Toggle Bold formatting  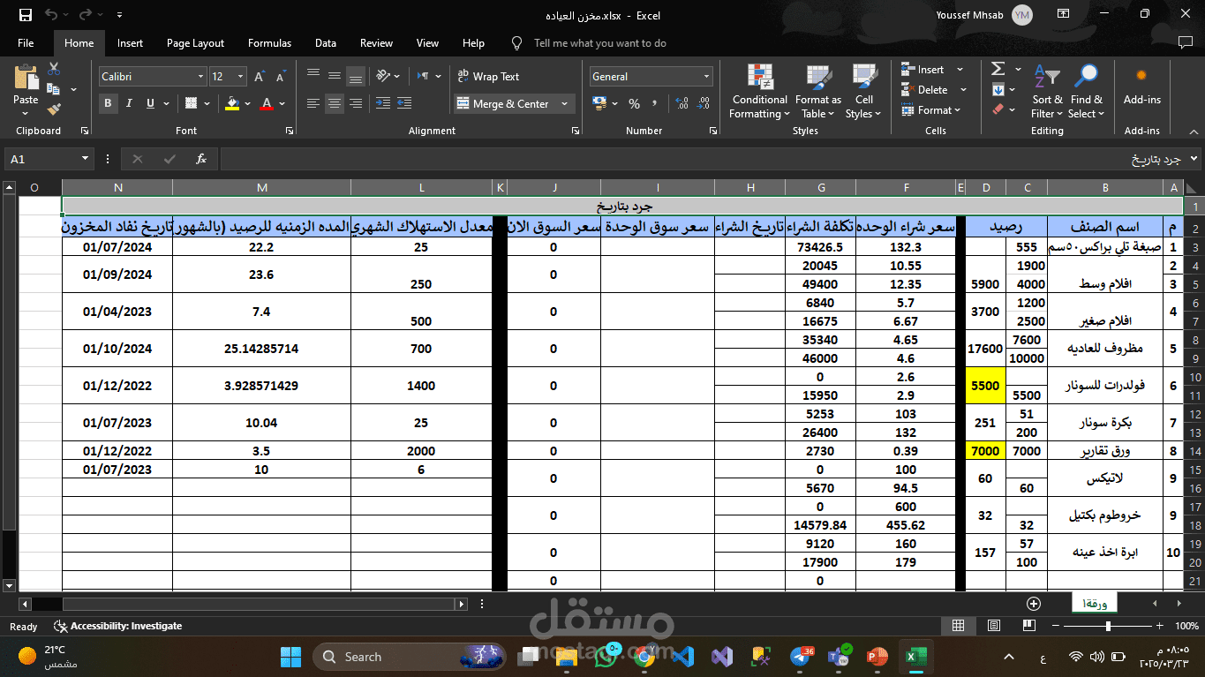(109, 103)
